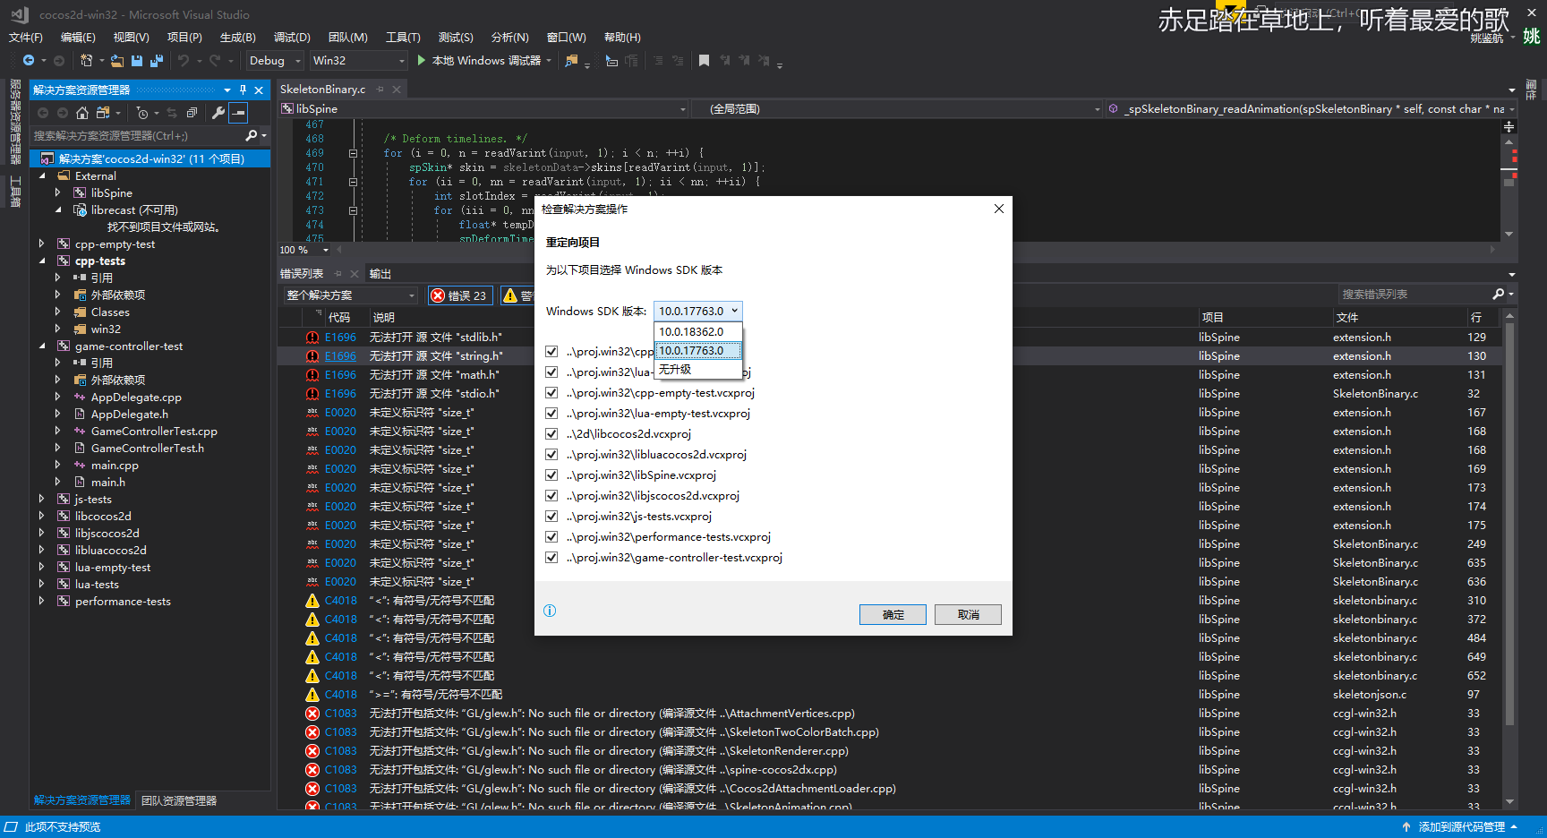Close the SkeletonBinary.c tab

pos(397,90)
